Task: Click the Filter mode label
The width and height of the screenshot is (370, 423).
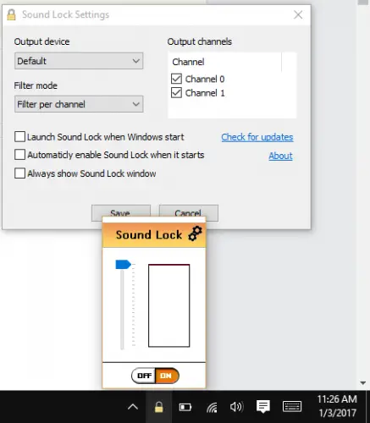Action: [x=36, y=85]
